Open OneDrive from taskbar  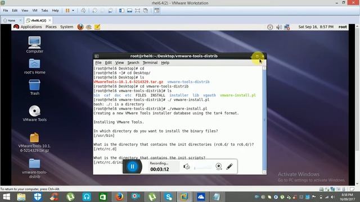201,197
